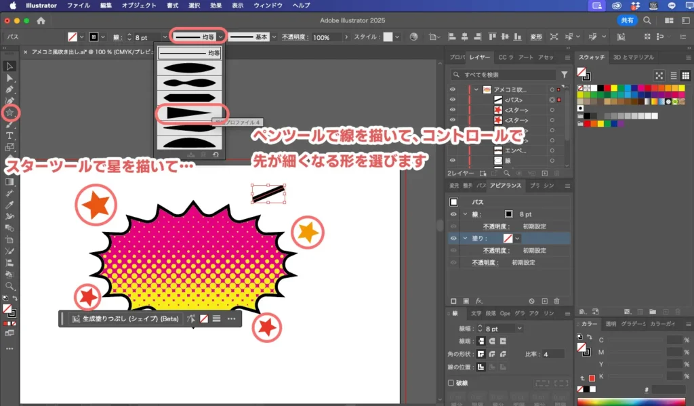Click 生成塗りつぶし (シェイプ) button
694x406 pixels.
pyautogui.click(x=125, y=319)
